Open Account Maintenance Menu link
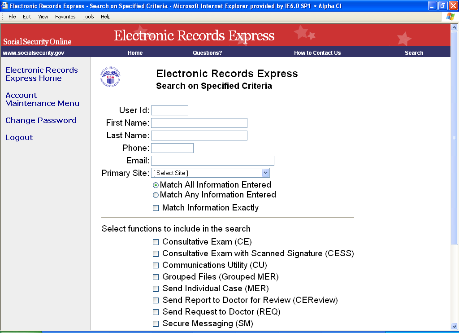459x333 pixels. coord(42,99)
